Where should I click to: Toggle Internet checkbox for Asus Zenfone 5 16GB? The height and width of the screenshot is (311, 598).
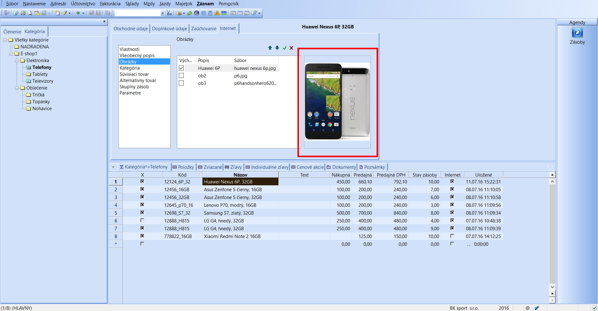coord(452,189)
